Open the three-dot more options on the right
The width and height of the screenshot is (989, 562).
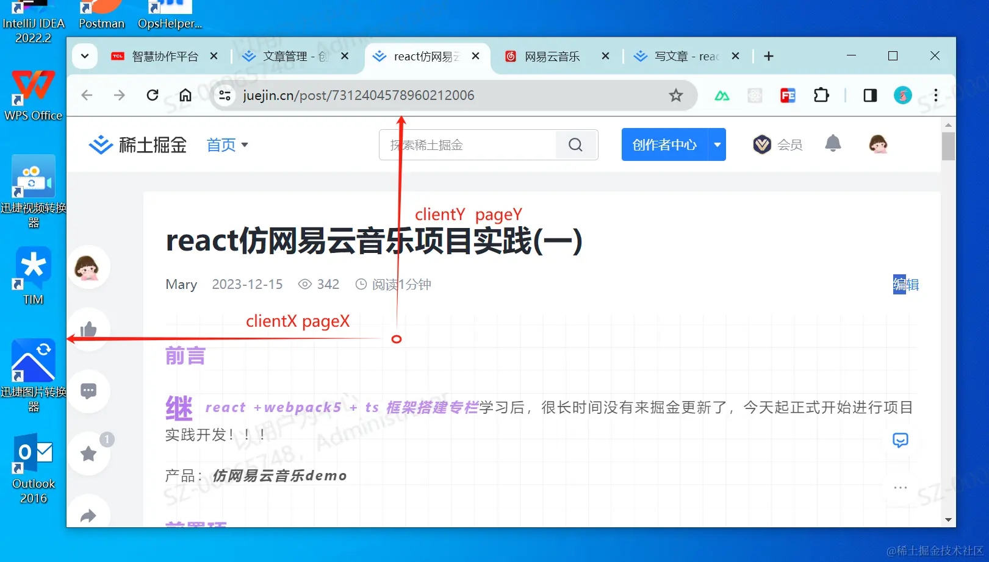tap(901, 488)
